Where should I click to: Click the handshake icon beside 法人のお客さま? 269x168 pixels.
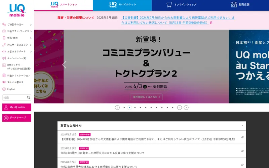pyautogui.click(x=4, y=82)
